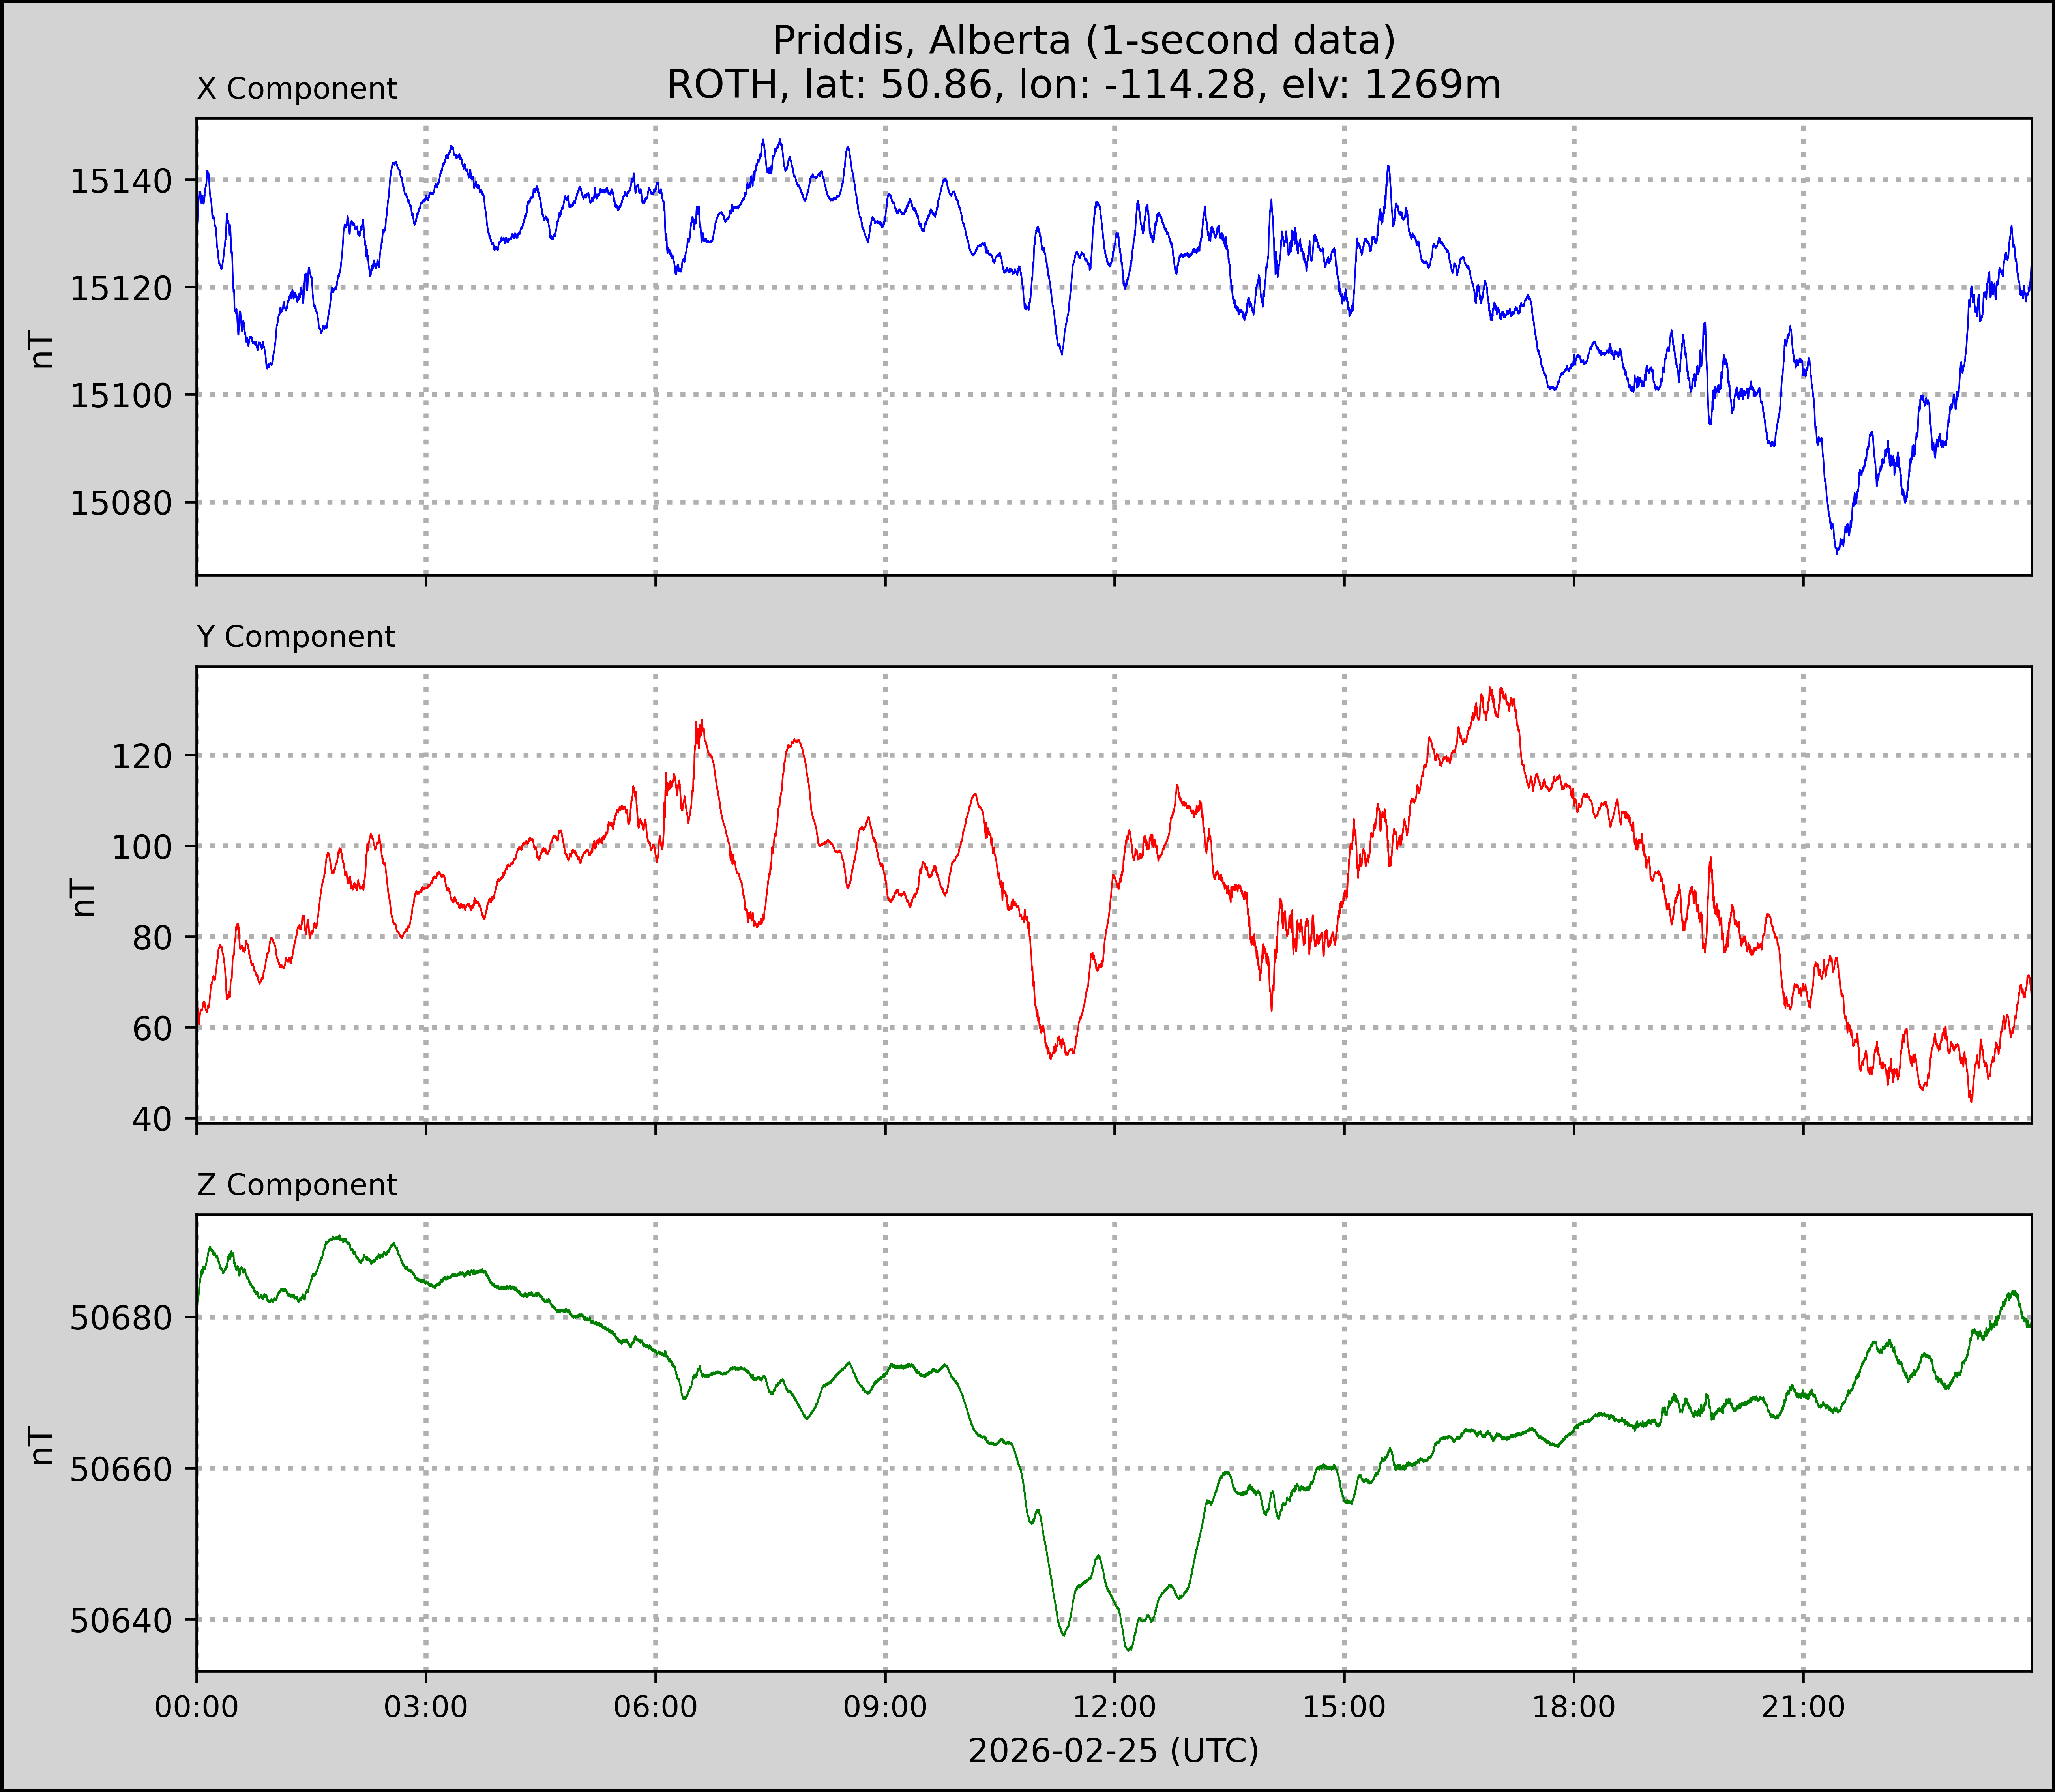Select the Z Component panel label
The width and height of the screenshot is (2055, 1792).
point(297,1185)
